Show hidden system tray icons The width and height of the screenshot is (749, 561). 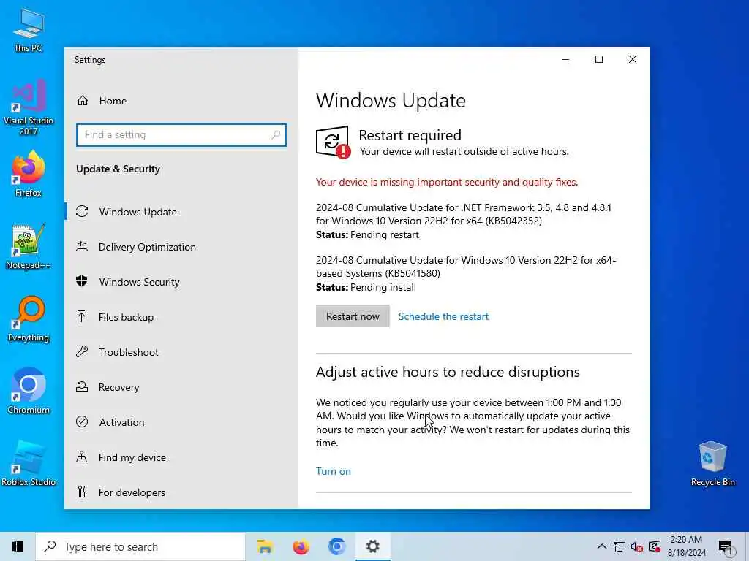coord(602,546)
